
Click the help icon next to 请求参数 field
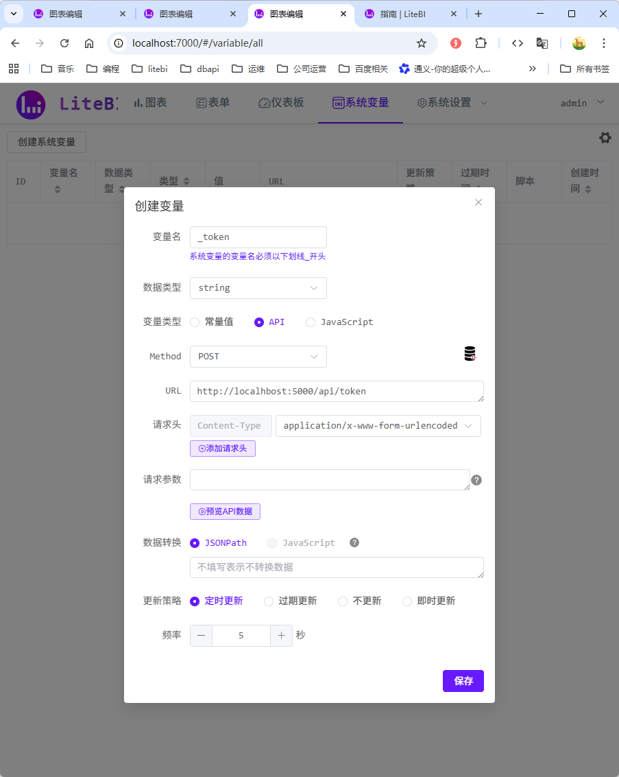(x=476, y=480)
